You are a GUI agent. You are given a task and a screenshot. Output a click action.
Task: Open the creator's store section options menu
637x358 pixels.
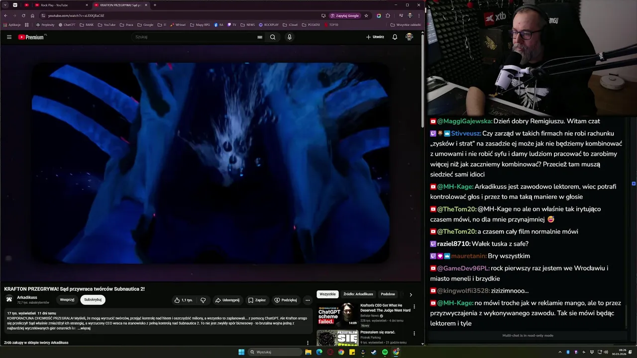pyautogui.click(x=308, y=343)
